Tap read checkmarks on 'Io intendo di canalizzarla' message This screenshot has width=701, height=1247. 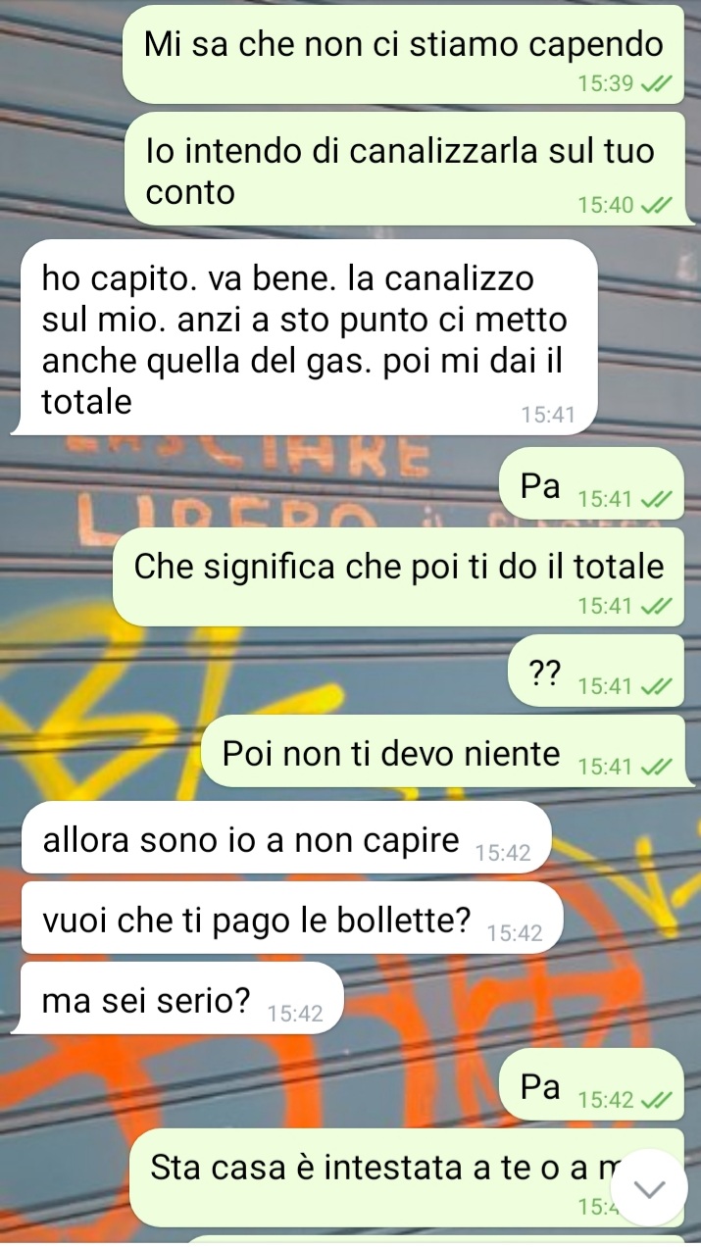[657, 206]
